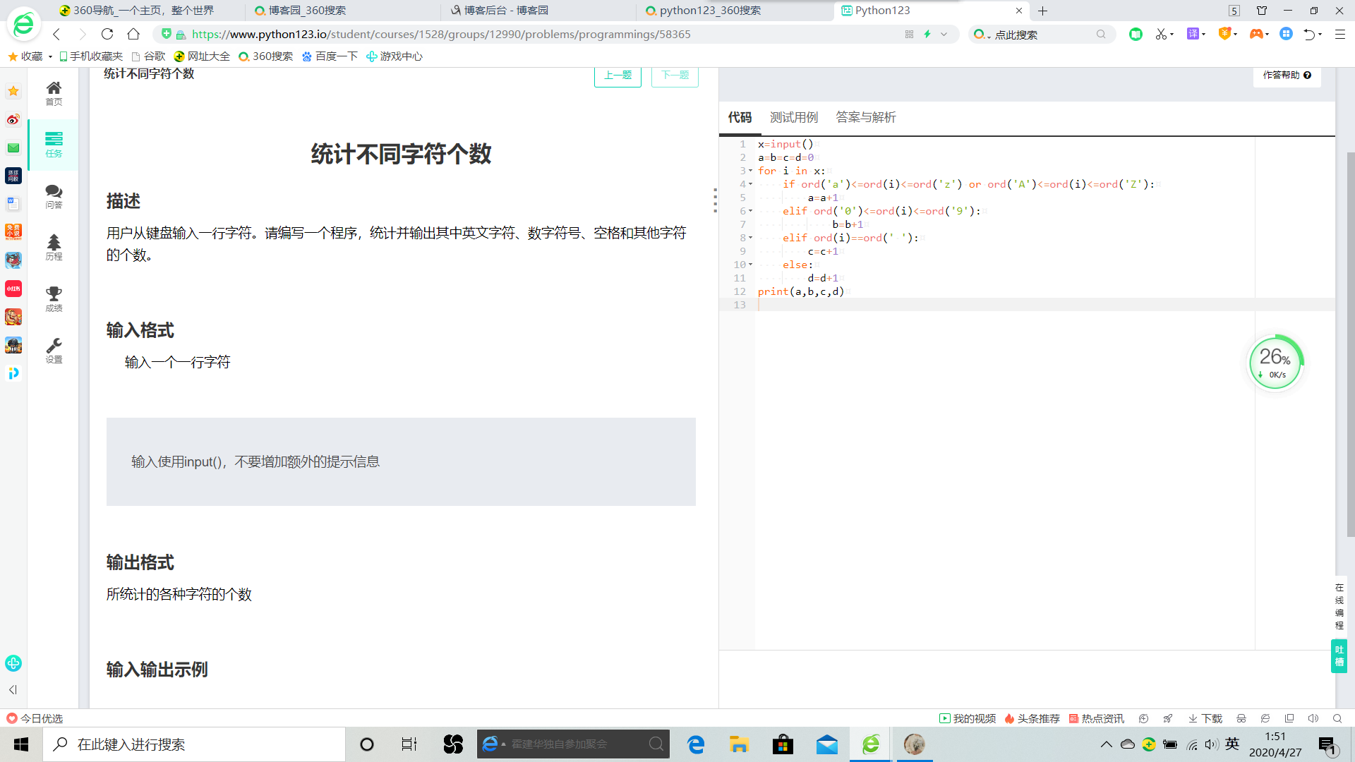
Task: Open the 设置 wrench settings icon
Action: 54,350
